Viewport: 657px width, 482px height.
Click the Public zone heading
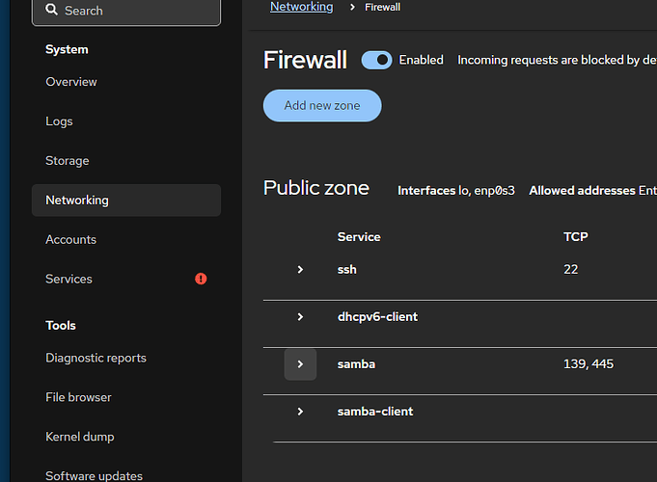pos(316,188)
